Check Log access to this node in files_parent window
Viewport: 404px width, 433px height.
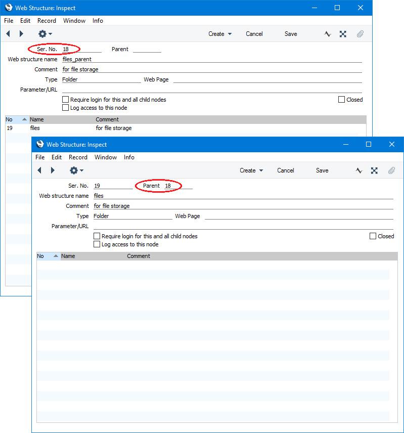[66, 108]
